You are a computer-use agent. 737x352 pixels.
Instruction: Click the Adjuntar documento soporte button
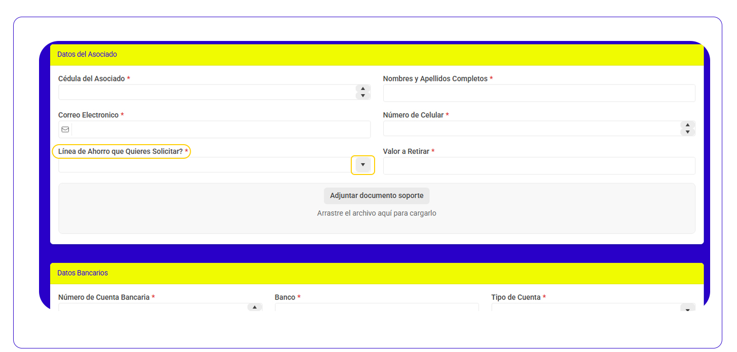click(377, 196)
